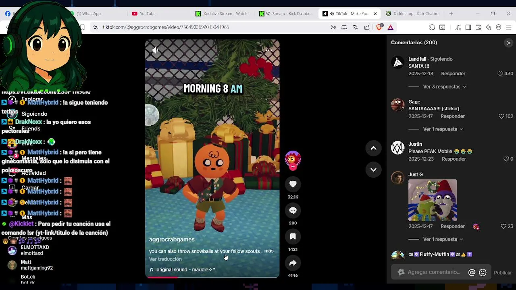This screenshot has height=290, width=516.
Task: Open the Brave Wallet icon
Action: pos(479,27)
